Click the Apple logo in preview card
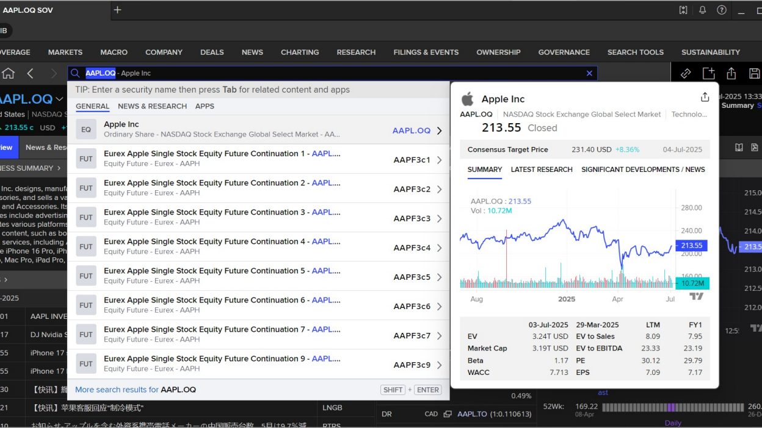Image resolution: width=762 pixels, height=428 pixels. (468, 98)
